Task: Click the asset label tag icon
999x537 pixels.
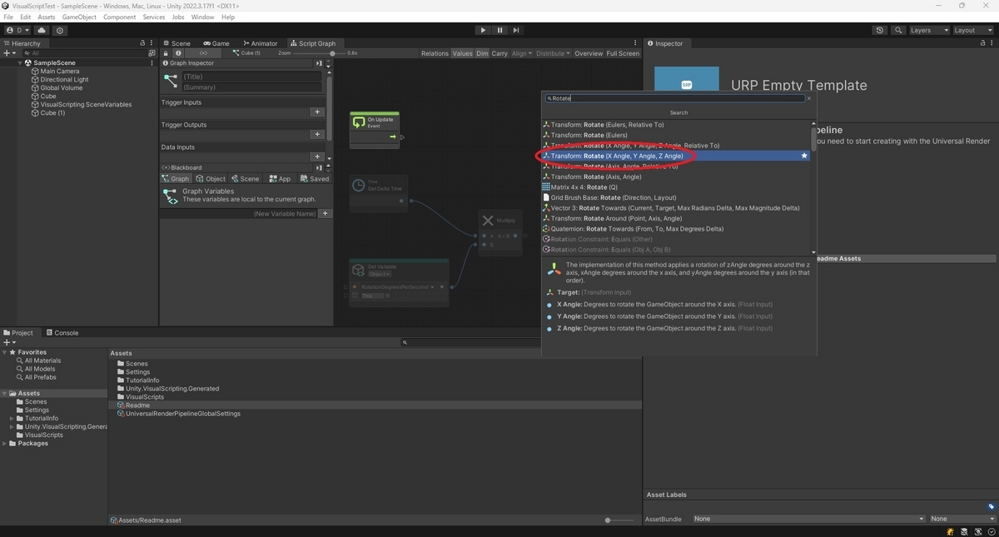Action: tap(991, 506)
